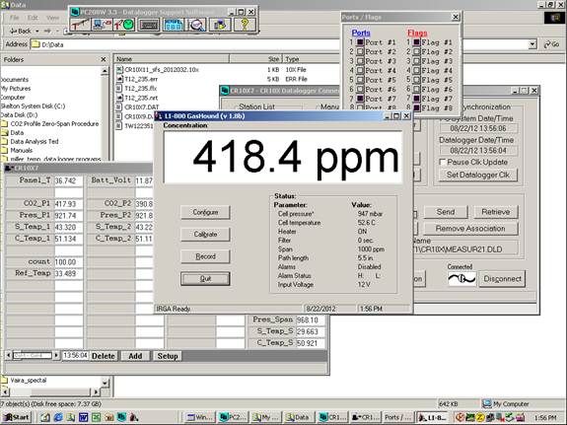Click the Data Analysis Ted folder icon
Viewport: 567px width, 425px height.
pos(4,141)
